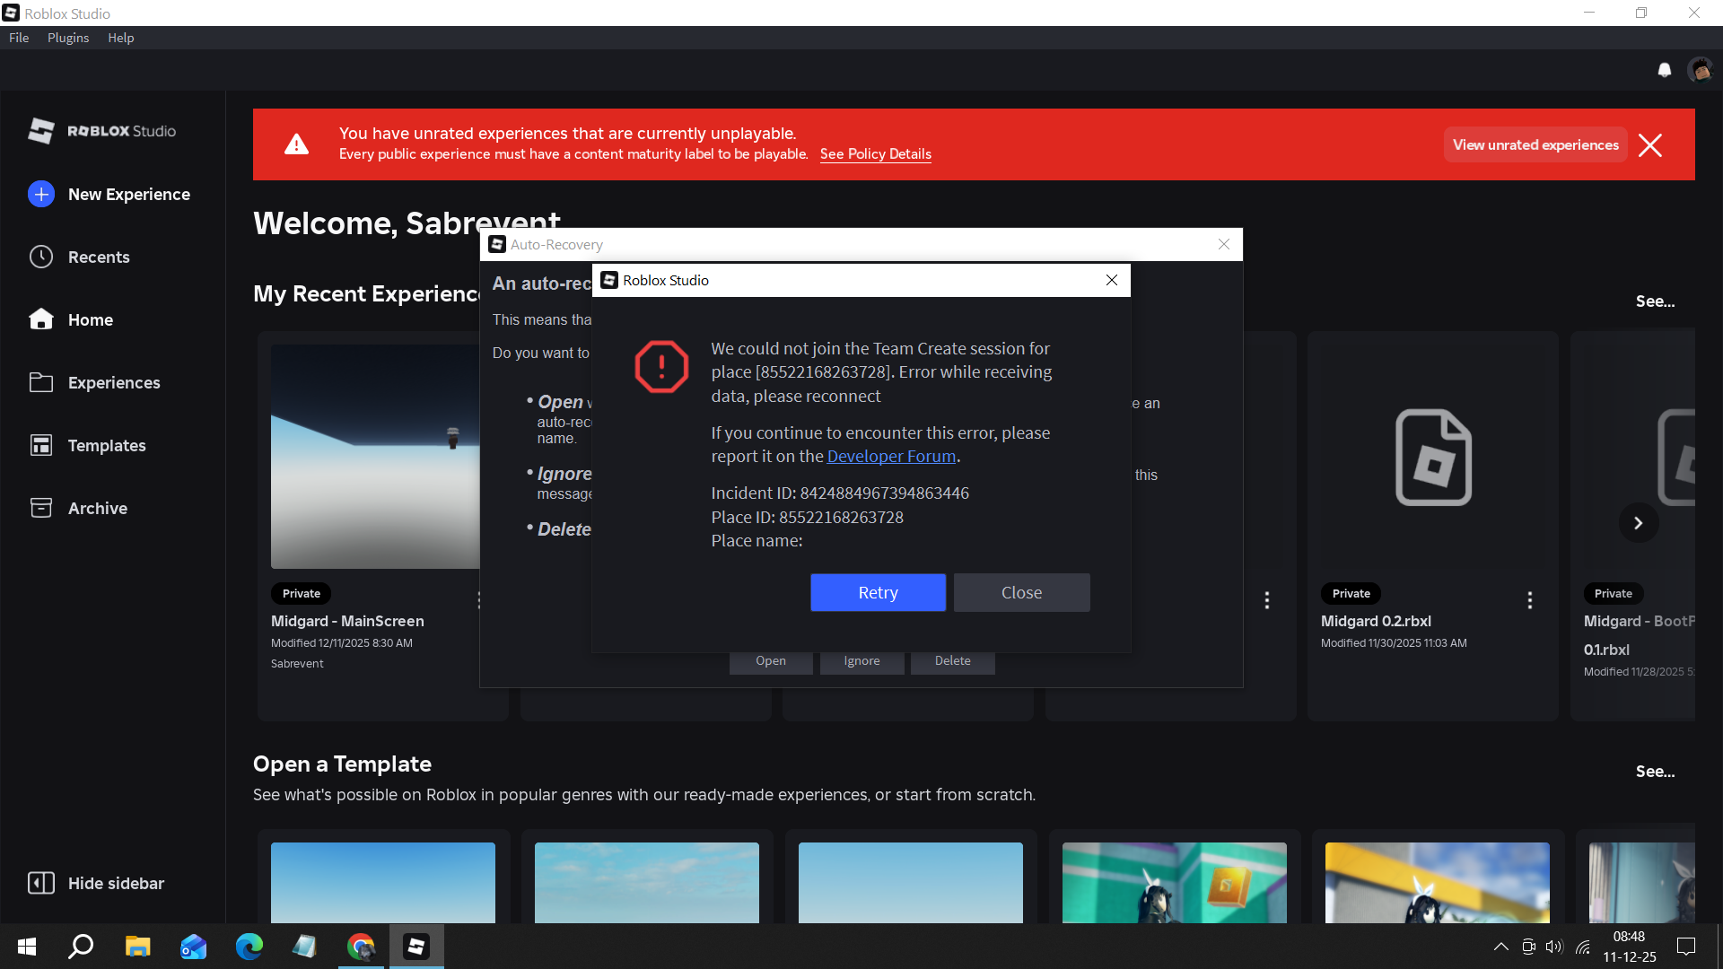
Task: Open the Archive section
Action: point(97,508)
